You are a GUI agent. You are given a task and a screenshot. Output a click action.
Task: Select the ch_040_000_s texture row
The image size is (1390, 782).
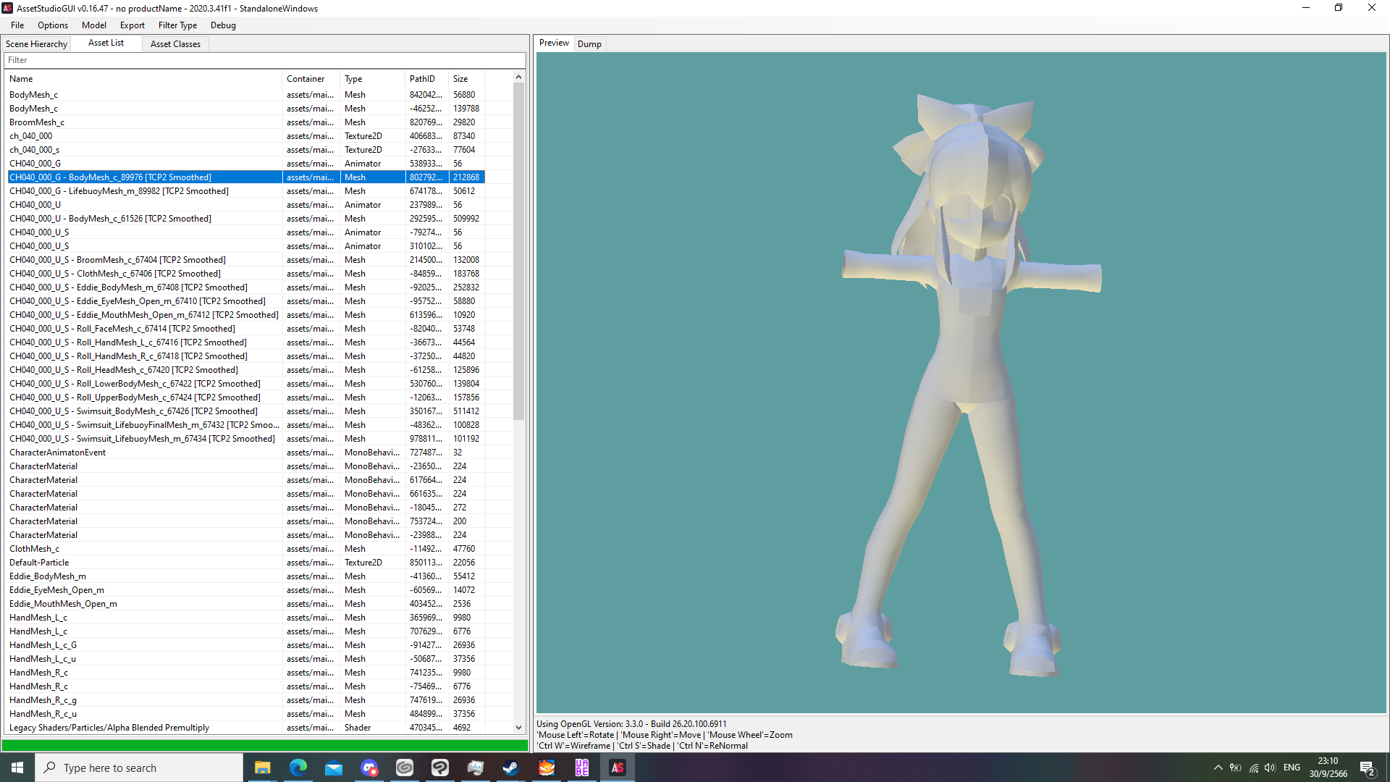[246, 150]
